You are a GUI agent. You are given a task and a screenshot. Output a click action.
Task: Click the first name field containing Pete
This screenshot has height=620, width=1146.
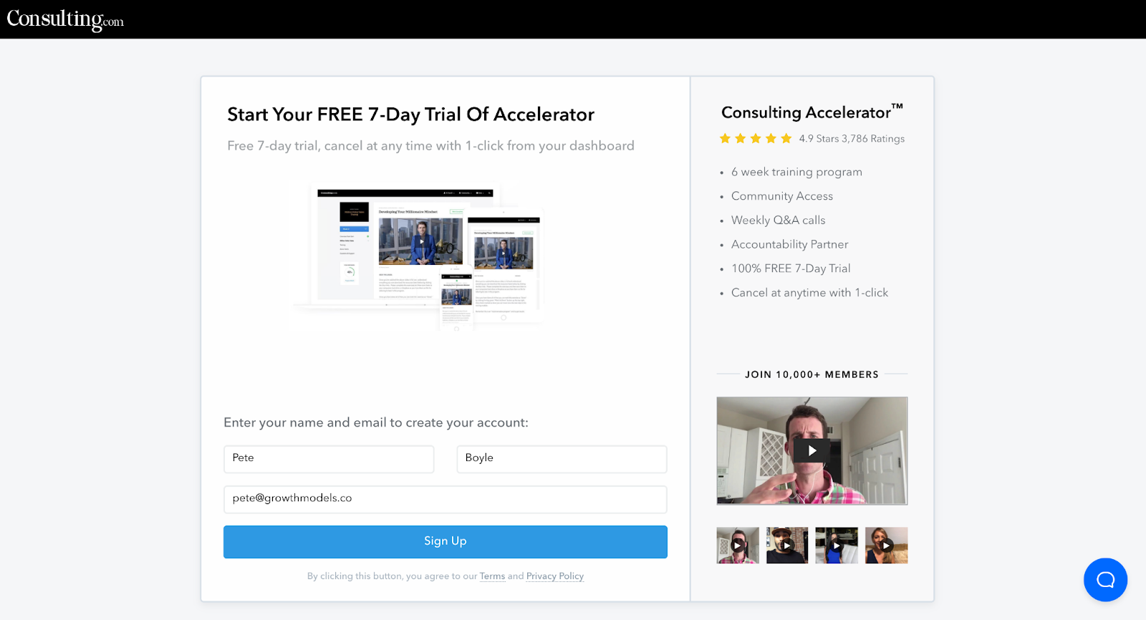pyautogui.click(x=329, y=459)
